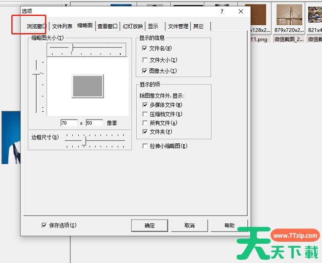Click the 边框尺寸(B) slider
Image resolution: width=322 pixels, height=263 pixels.
click(x=95, y=140)
